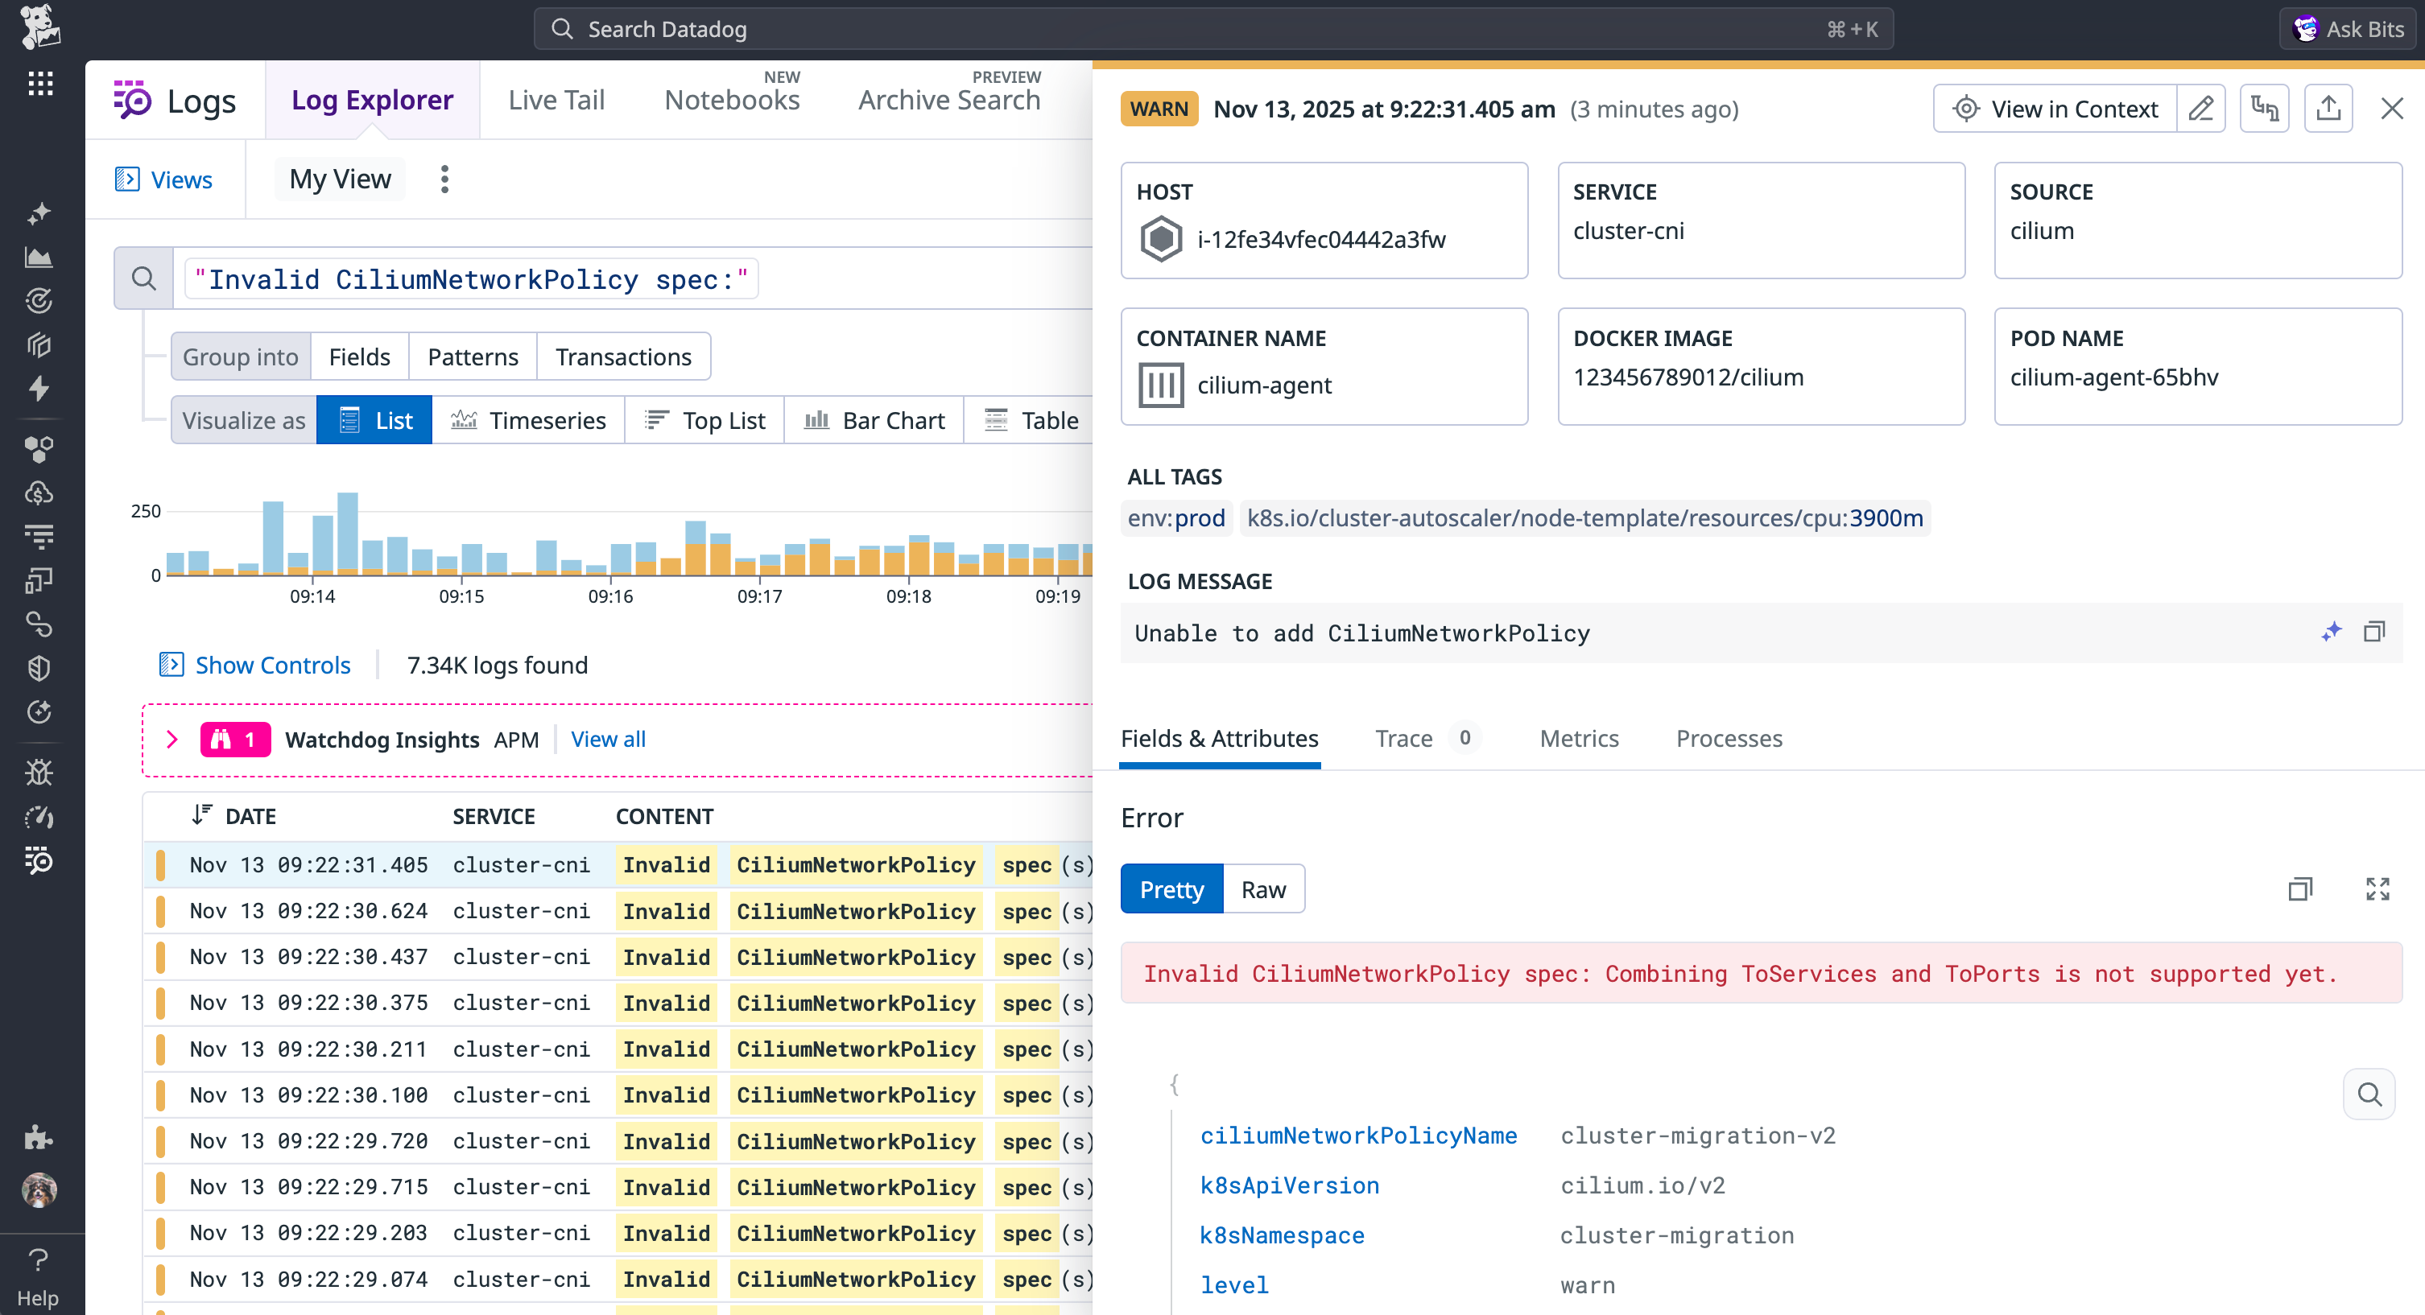The height and width of the screenshot is (1315, 2425).
Task: Toggle Bar Chart visualization mode
Action: (x=874, y=420)
